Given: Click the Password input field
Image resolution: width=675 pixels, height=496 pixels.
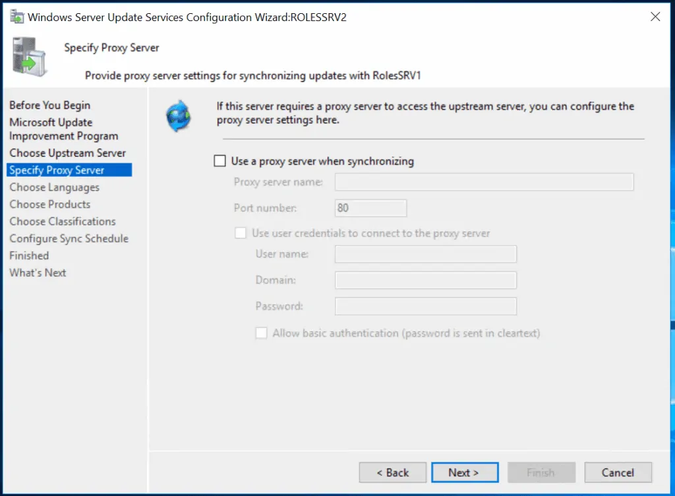Looking at the screenshot, I should [425, 306].
